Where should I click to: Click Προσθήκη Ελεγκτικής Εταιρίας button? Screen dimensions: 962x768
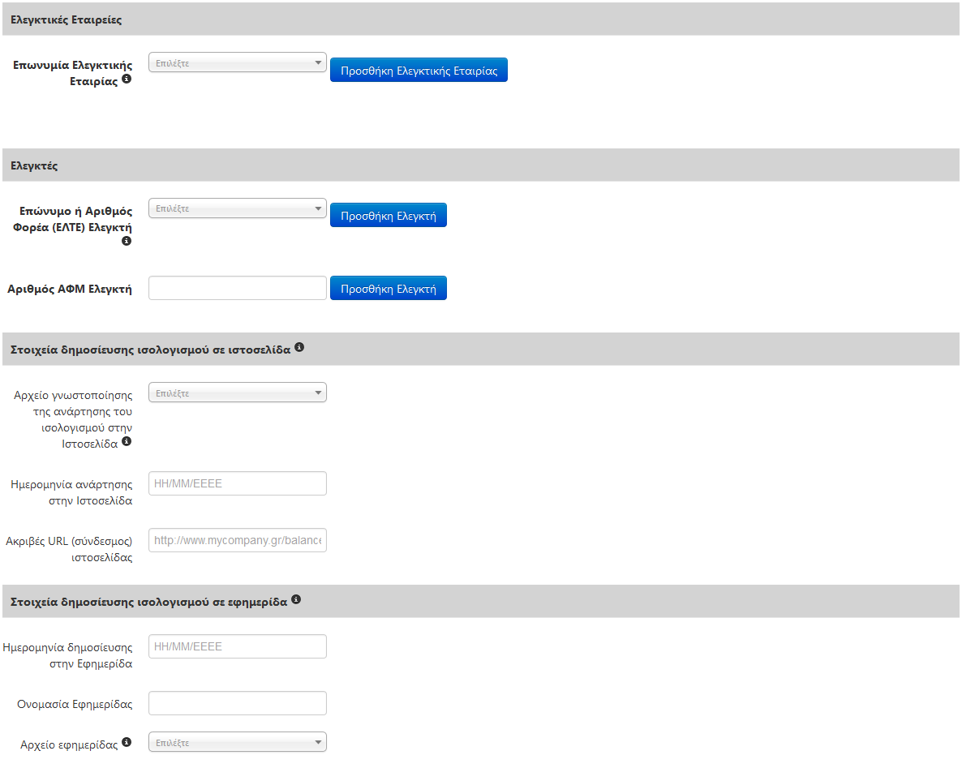pyautogui.click(x=419, y=70)
